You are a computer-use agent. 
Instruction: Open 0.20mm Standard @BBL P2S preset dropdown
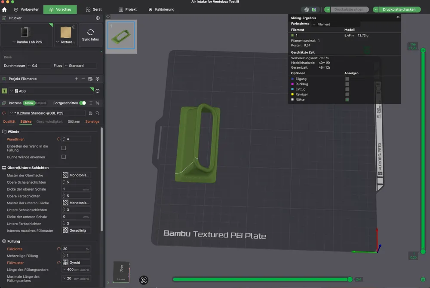click(47, 113)
